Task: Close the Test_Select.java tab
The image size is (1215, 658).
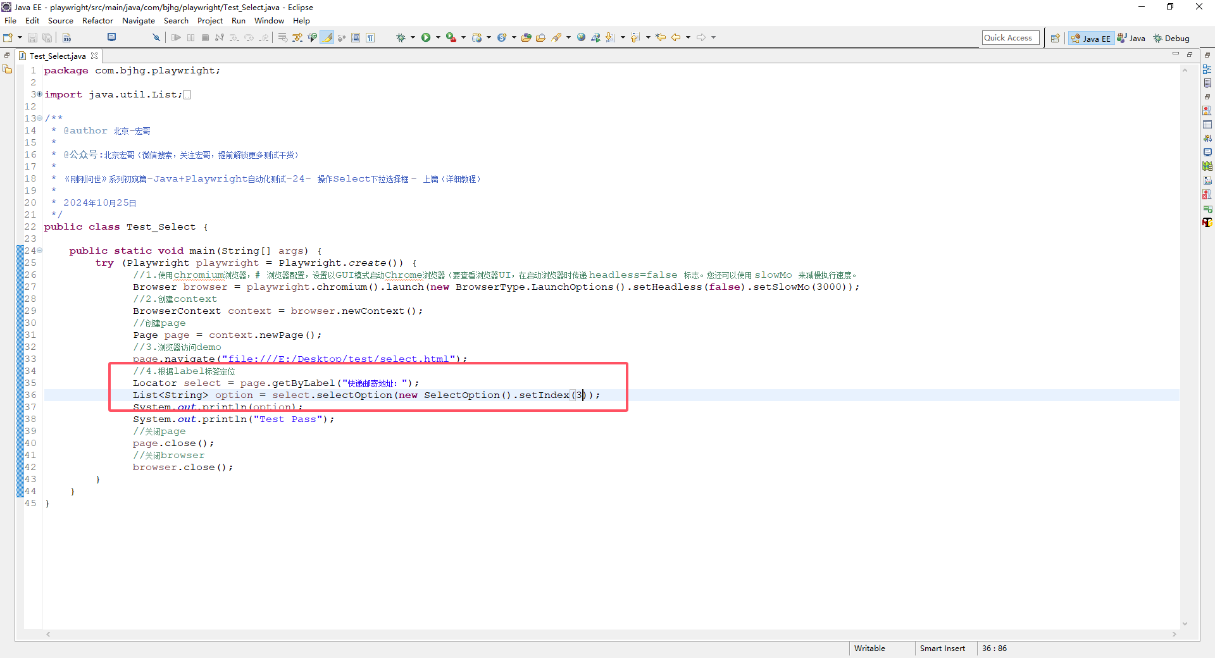Action: [x=94, y=56]
